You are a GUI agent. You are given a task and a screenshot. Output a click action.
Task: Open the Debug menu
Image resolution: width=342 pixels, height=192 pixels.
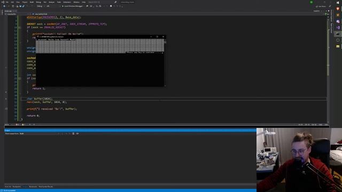tap(38, 2)
